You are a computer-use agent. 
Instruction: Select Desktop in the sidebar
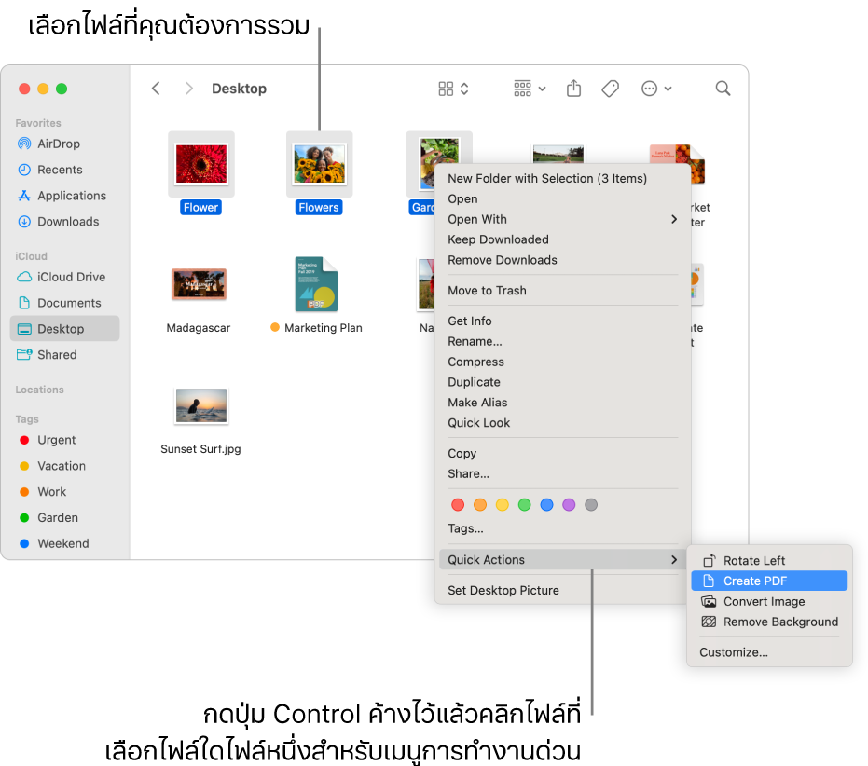64,329
